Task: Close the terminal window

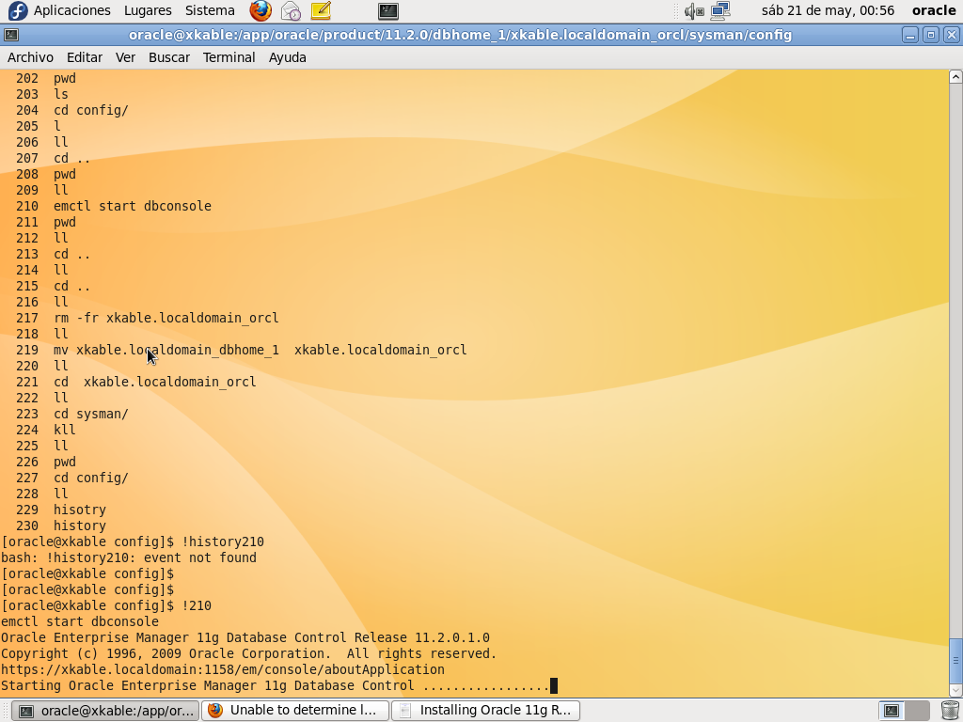Action: pyautogui.click(x=952, y=35)
